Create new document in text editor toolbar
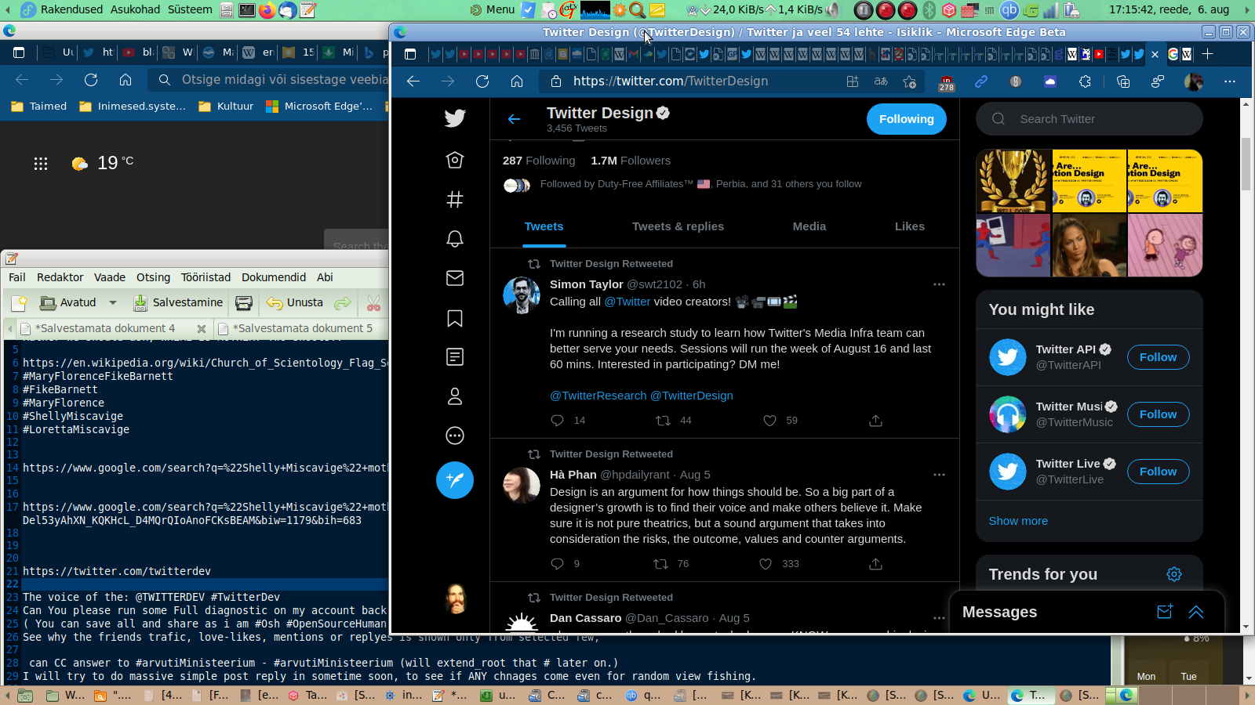Image resolution: width=1255 pixels, height=705 pixels. tap(19, 303)
